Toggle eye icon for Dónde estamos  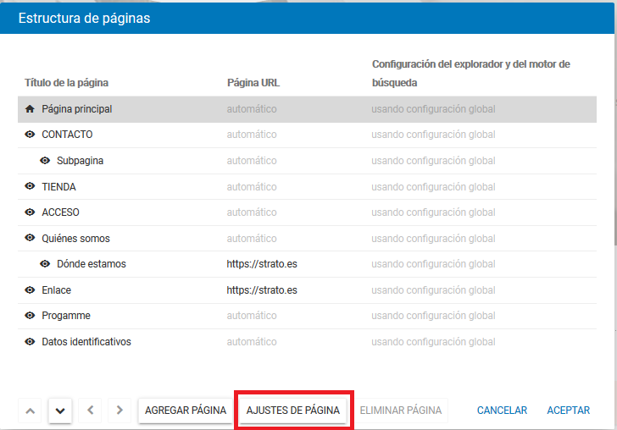[x=45, y=264]
